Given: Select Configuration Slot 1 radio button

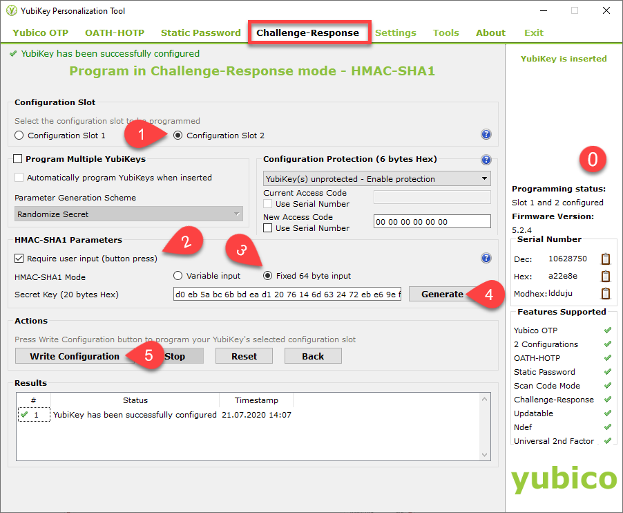Looking at the screenshot, I should pyautogui.click(x=19, y=136).
